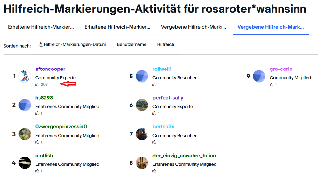Screen dimensions: 318x180
Task: Click aftoncooper's rabbit avatar icon
Action: tap(25, 76)
